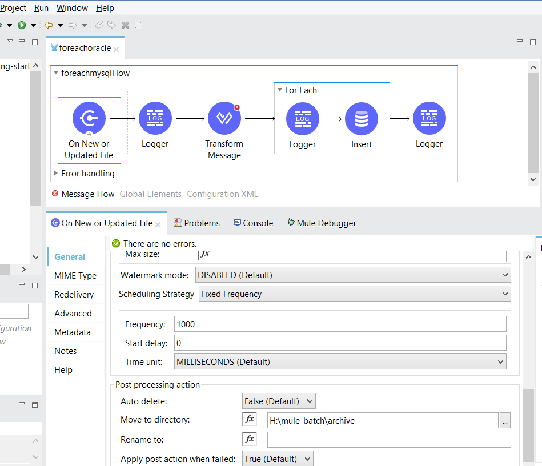Collapse the foreachmysqlFlow container
542x466 pixels.
[x=55, y=73]
